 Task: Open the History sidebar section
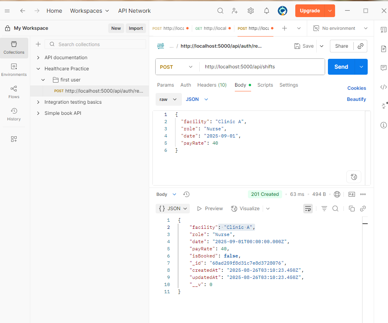(x=14, y=115)
